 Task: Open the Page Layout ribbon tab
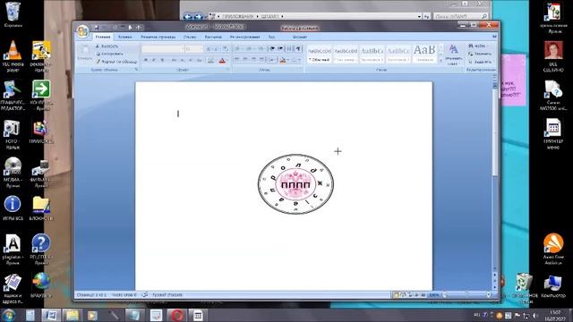point(158,37)
